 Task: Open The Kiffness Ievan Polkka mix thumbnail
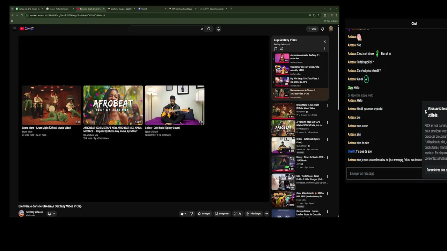(283, 182)
